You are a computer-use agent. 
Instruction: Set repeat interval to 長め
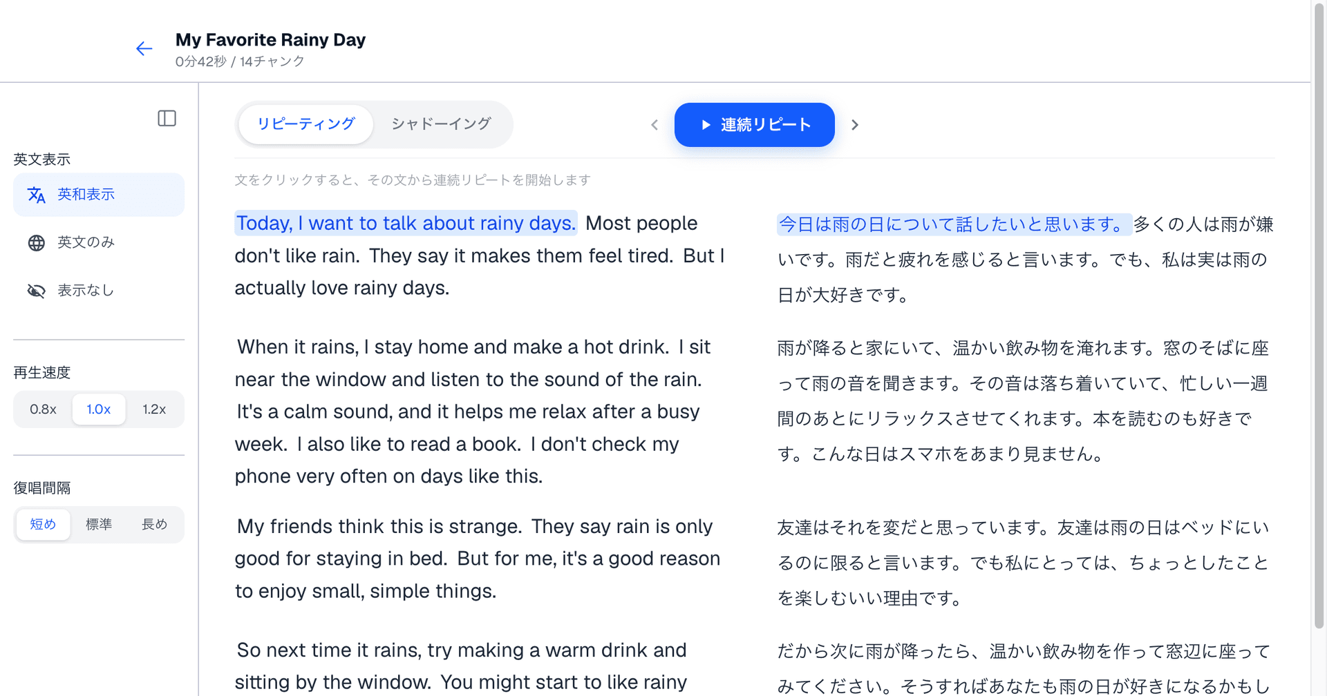click(x=154, y=525)
